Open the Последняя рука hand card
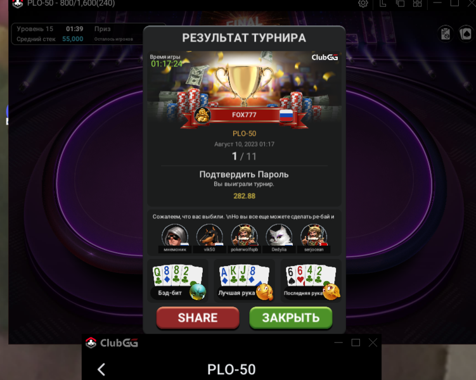The width and height of the screenshot is (476, 380). (x=311, y=281)
